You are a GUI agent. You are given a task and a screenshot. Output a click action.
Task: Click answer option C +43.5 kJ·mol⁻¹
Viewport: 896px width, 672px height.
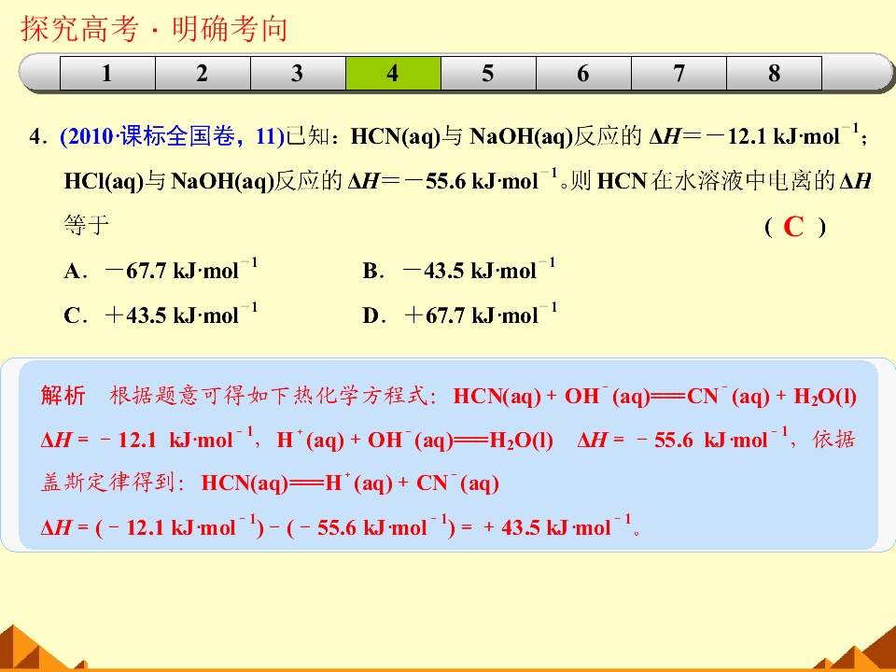pos(161,314)
